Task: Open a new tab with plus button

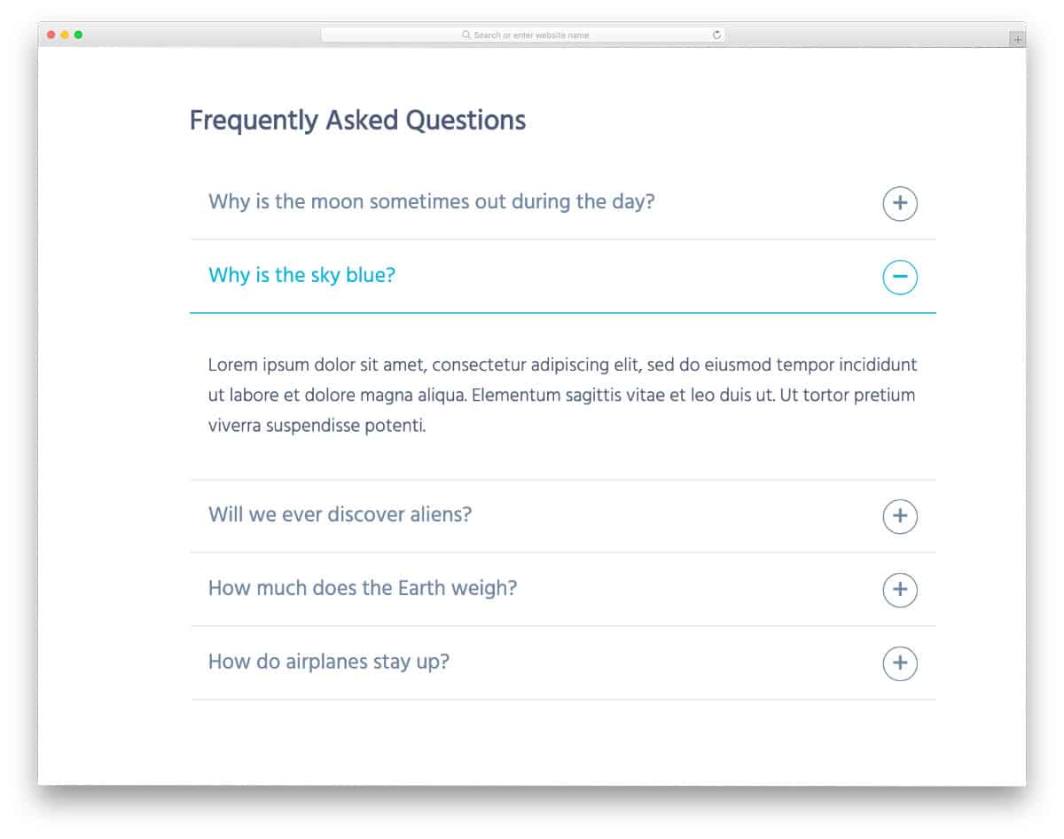Action: click(1017, 39)
